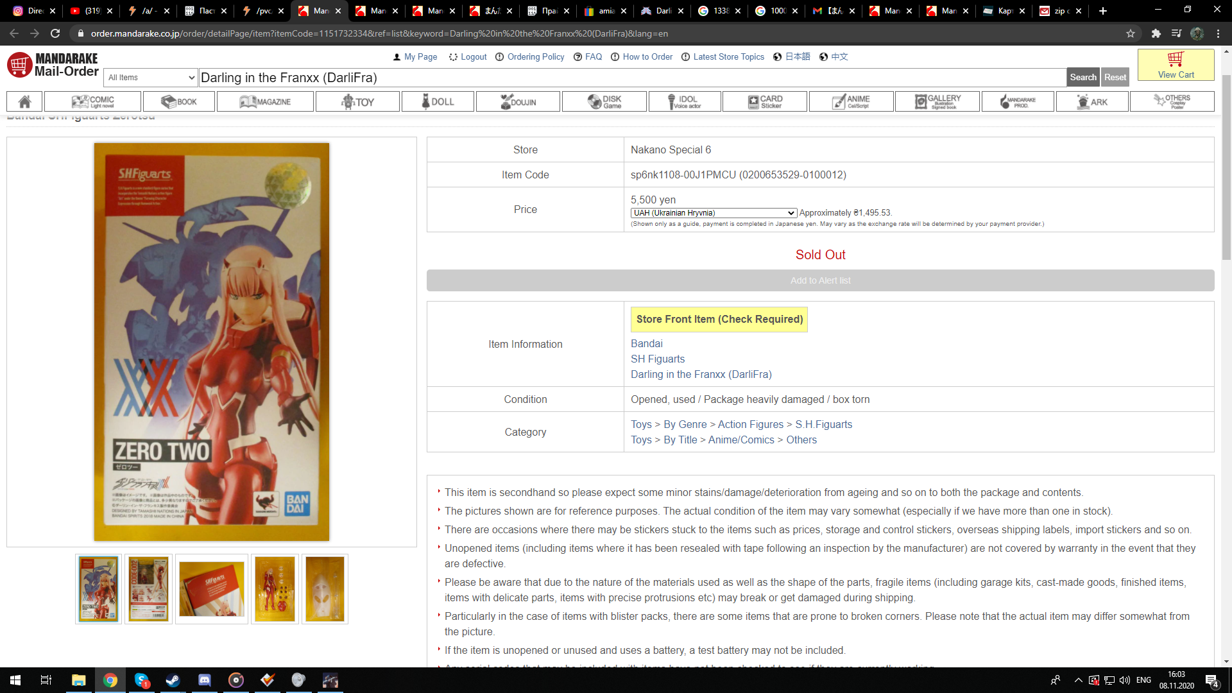
Task: Open the DOLL category
Action: click(x=438, y=101)
